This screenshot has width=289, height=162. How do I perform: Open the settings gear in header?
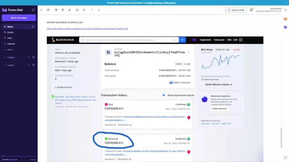point(251,10)
